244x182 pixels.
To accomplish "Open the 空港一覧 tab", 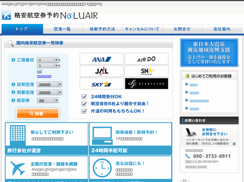I will coord(63,29).
